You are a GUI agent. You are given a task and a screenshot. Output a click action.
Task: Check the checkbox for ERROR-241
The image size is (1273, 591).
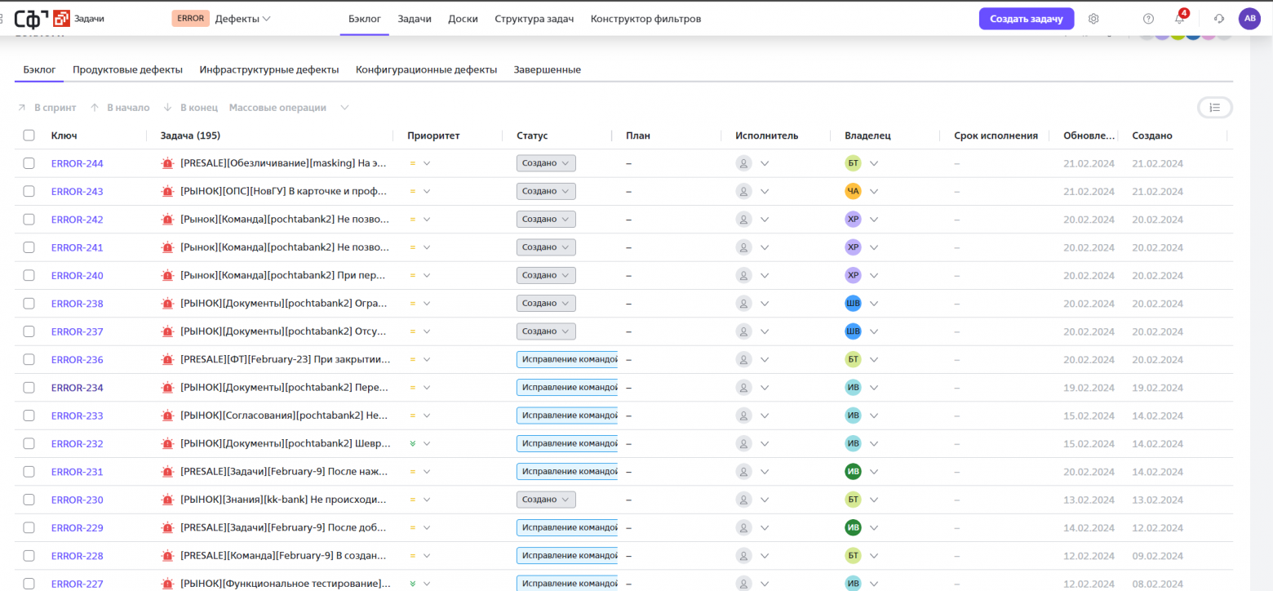click(29, 247)
